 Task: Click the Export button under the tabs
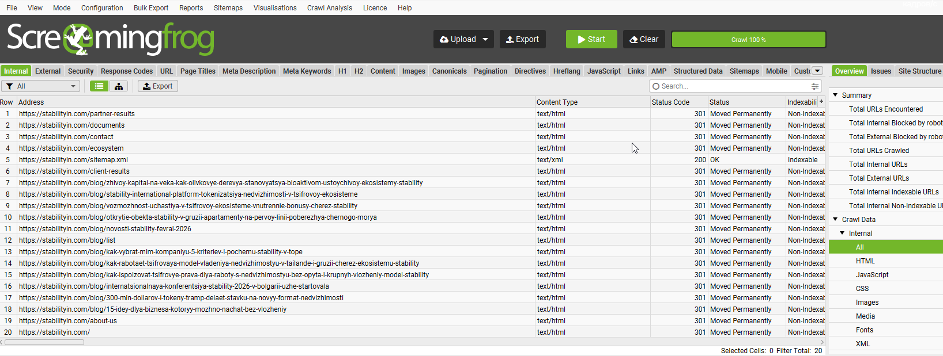(x=158, y=86)
